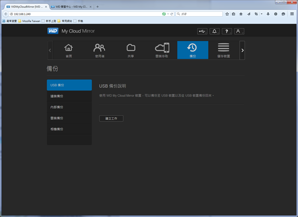Open the dropdown arrow beside crop icon

tap(262, 14)
